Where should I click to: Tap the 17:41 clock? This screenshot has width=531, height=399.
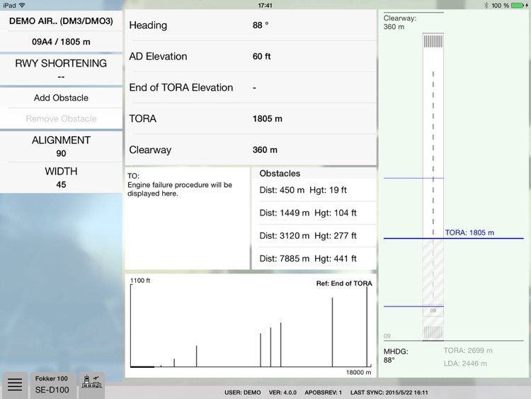pos(265,6)
